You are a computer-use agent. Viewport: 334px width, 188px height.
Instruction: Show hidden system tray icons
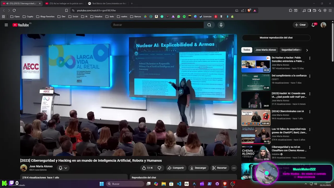306,184
